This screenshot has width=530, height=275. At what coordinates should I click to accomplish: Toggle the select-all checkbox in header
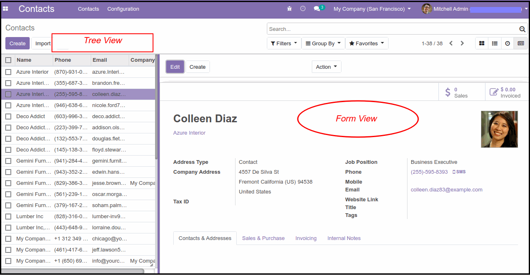pos(8,60)
